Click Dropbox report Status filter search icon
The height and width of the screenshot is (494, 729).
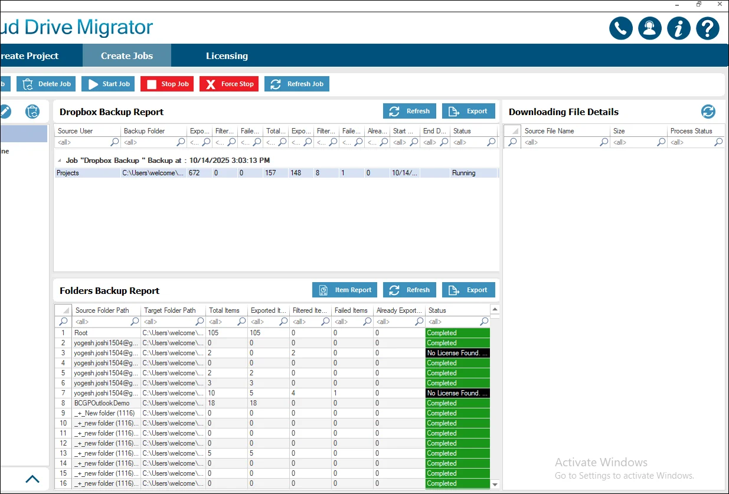(x=491, y=142)
